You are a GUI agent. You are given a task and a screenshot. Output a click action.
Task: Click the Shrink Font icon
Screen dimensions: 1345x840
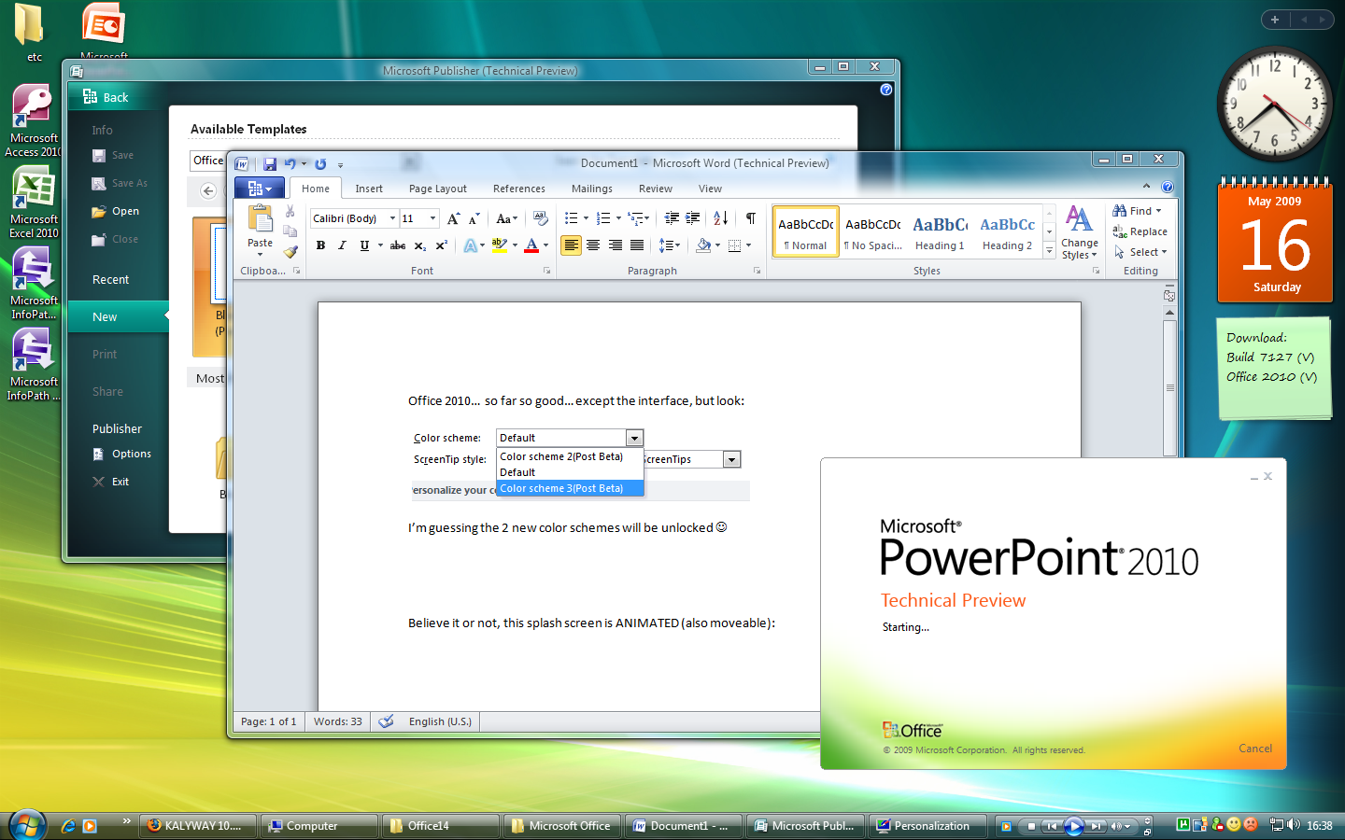coord(474,218)
